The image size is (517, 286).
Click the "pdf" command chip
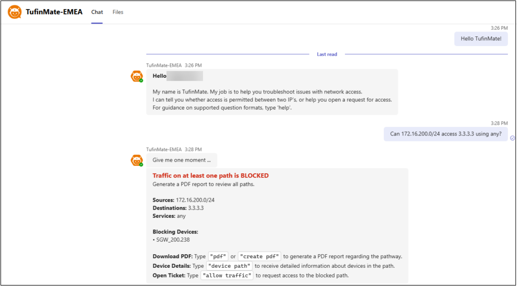click(218, 256)
